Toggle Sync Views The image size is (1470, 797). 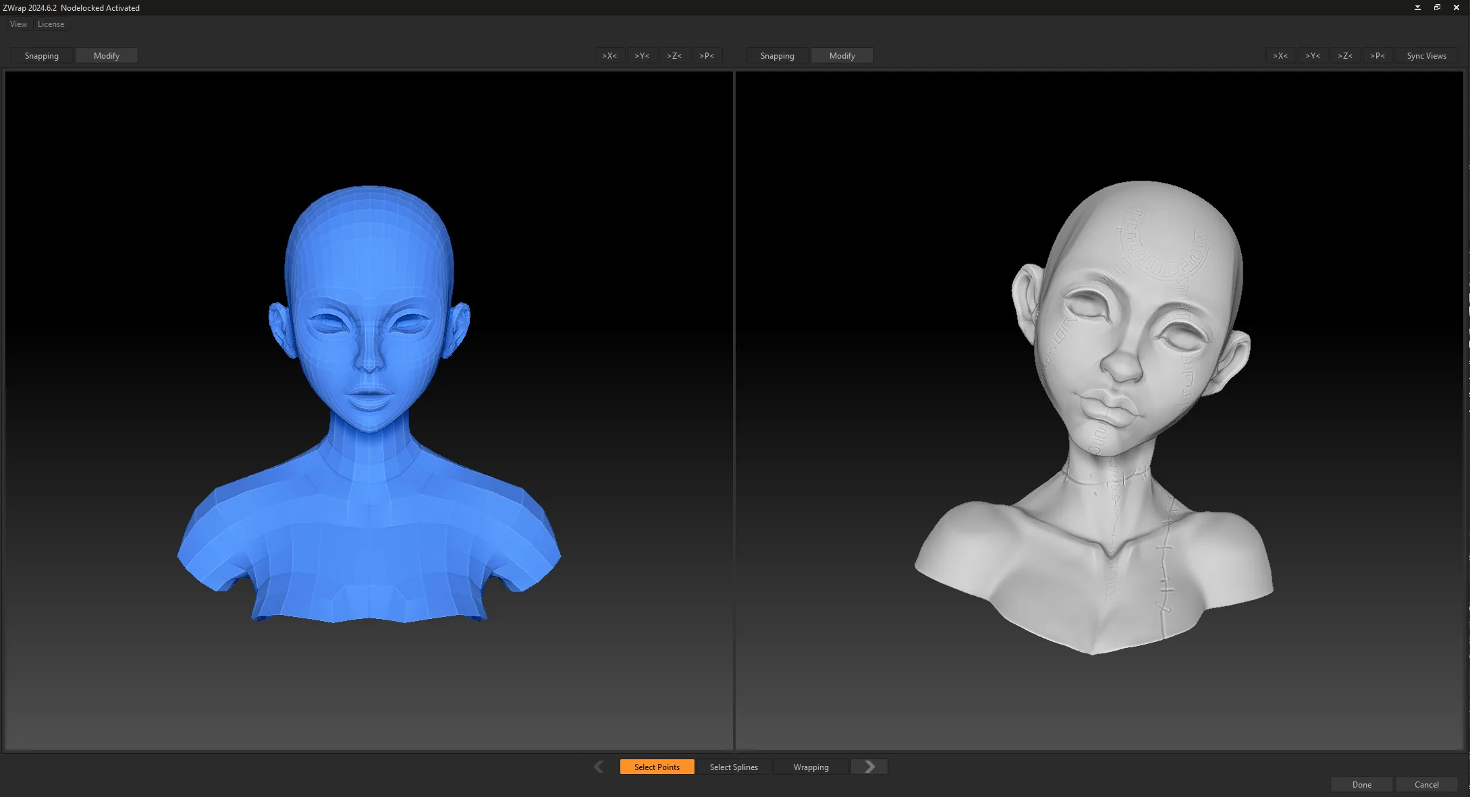point(1427,56)
